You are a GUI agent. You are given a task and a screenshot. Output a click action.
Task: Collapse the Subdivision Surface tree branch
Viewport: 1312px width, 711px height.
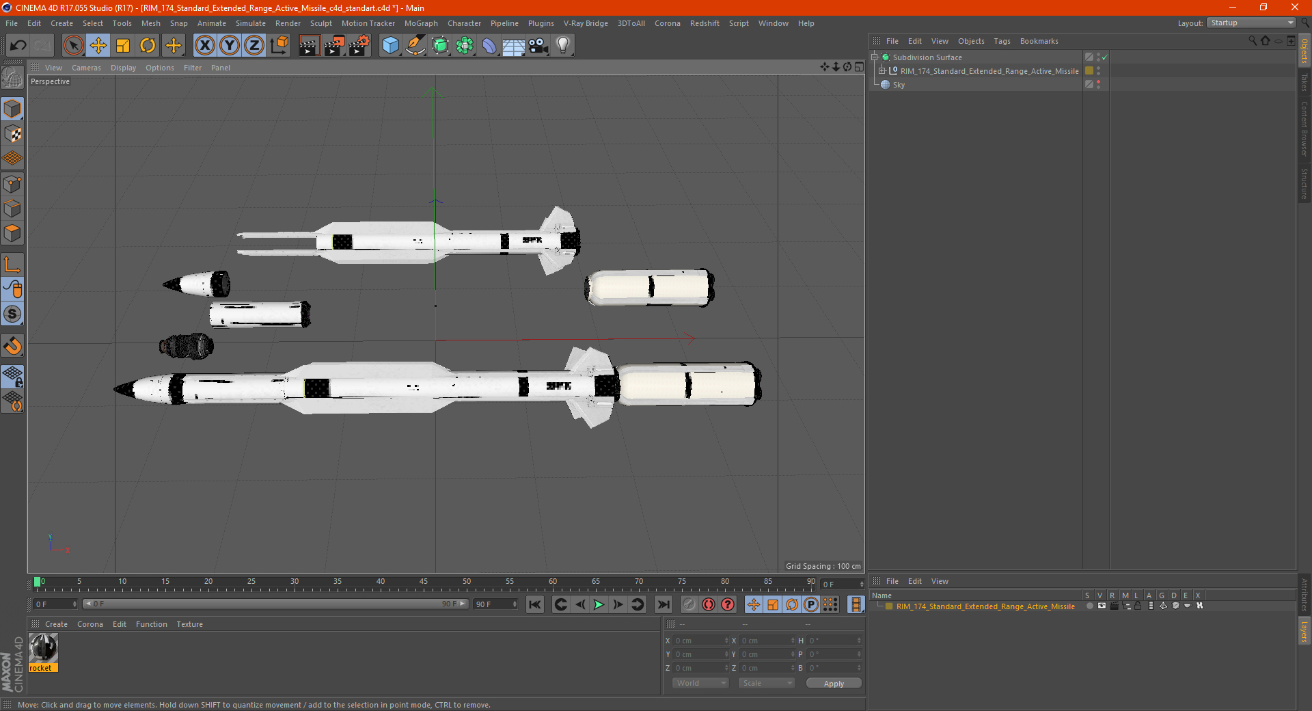click(x=875, y=57)
